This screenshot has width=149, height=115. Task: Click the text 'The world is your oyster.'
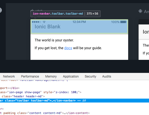[54, 40]
